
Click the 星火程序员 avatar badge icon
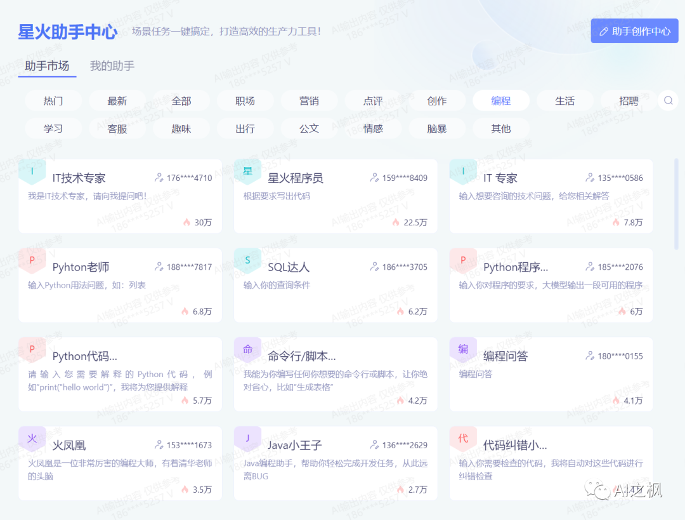click(247, 171)
